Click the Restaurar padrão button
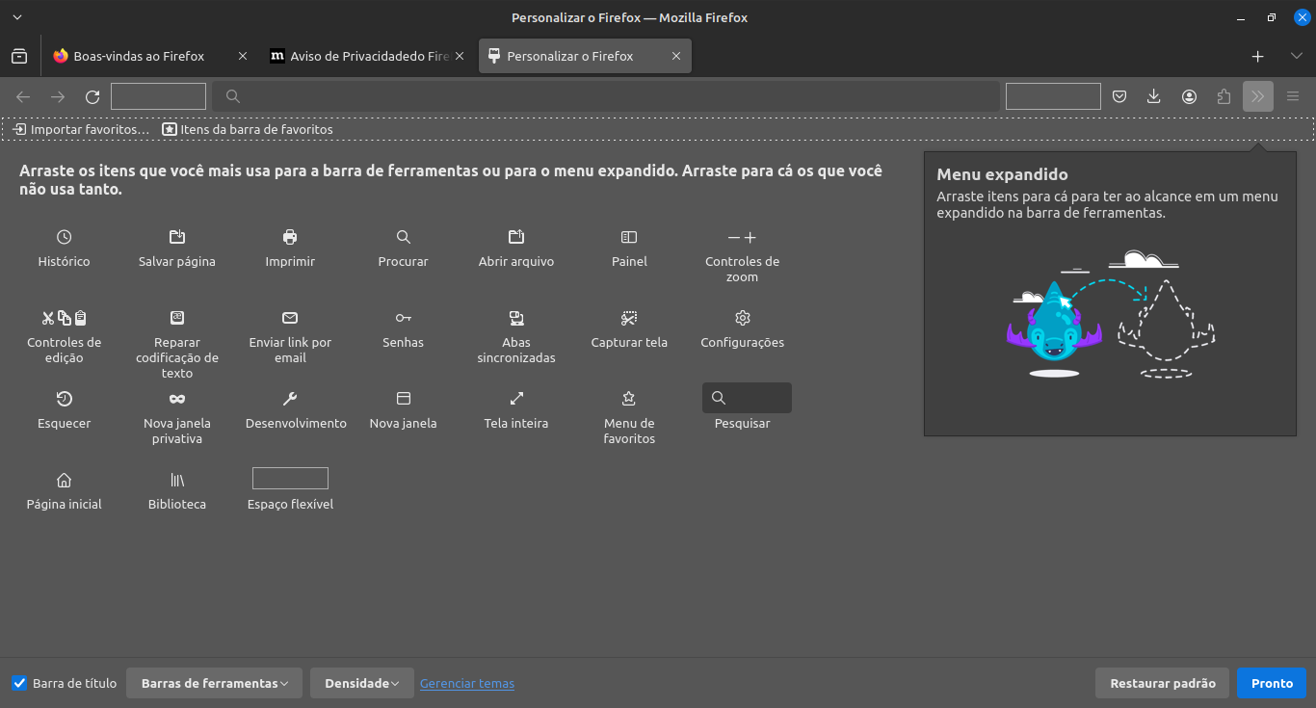This screenshot has width=1316, height=708. [x=1162, y=683]
